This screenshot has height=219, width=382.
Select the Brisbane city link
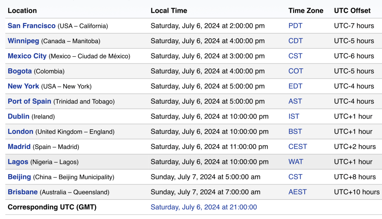(x=23, y=192)
